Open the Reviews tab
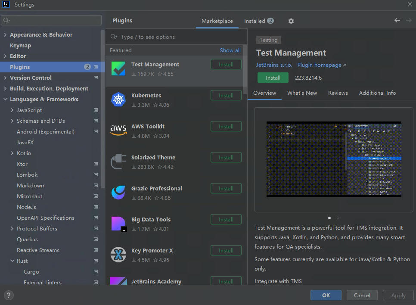Viewport: 416px width, 305px height. point(338,93)
